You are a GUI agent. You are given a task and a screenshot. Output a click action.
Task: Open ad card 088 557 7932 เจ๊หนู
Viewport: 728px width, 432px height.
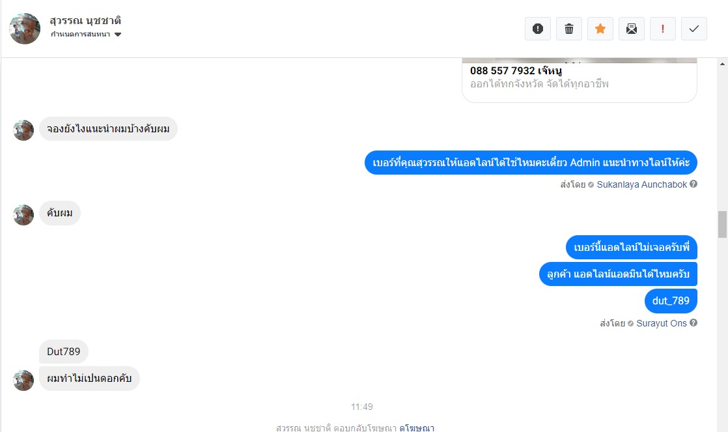(580, 80)
